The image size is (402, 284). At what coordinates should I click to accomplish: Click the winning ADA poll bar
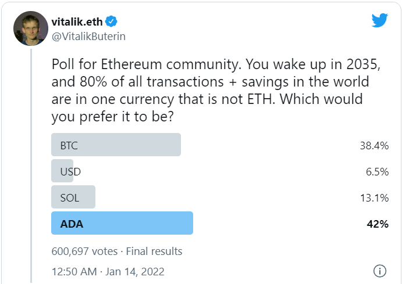pos(122,223)
